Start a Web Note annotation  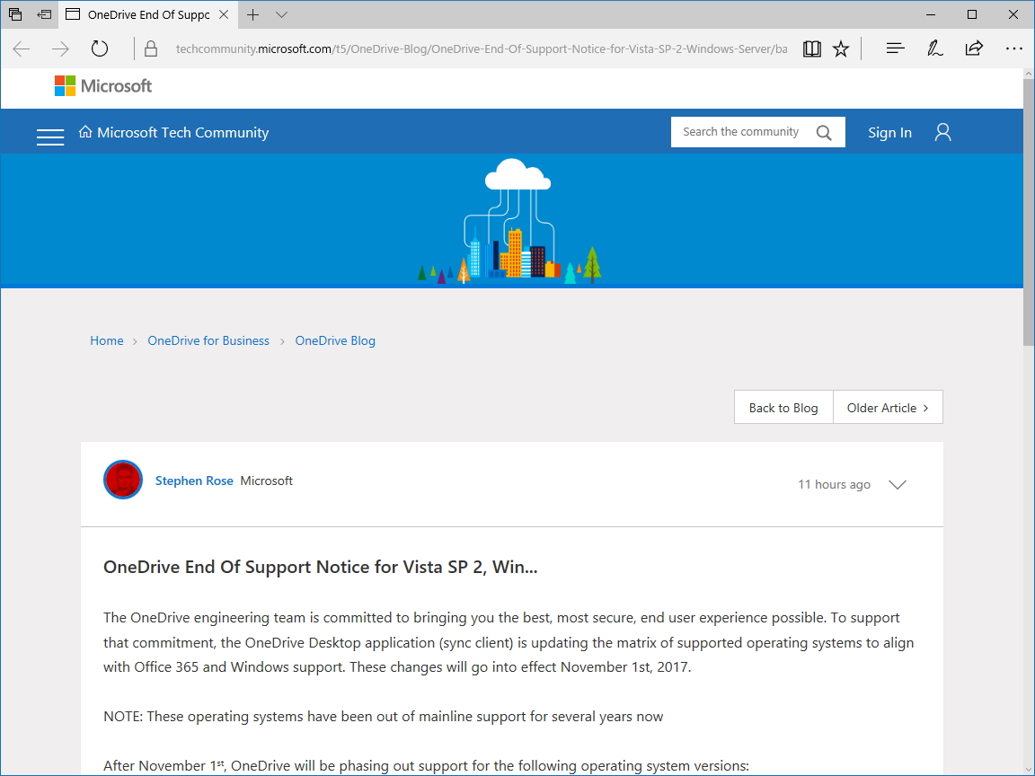tap(934, 48)
